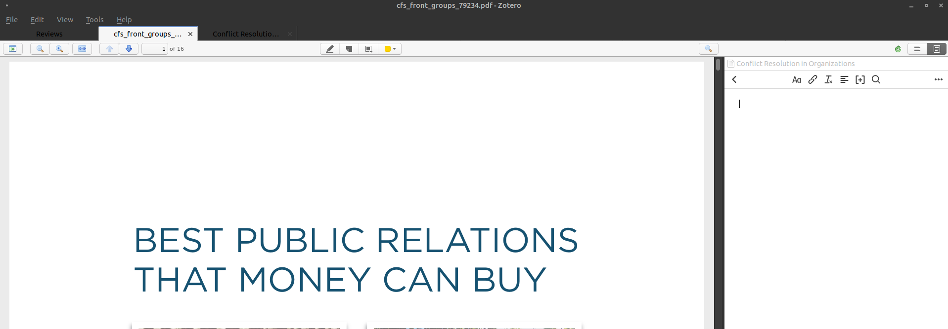Screen dimensions: 948x329
Task: Select the highlight text tool
Action: (x=330, y=49)
